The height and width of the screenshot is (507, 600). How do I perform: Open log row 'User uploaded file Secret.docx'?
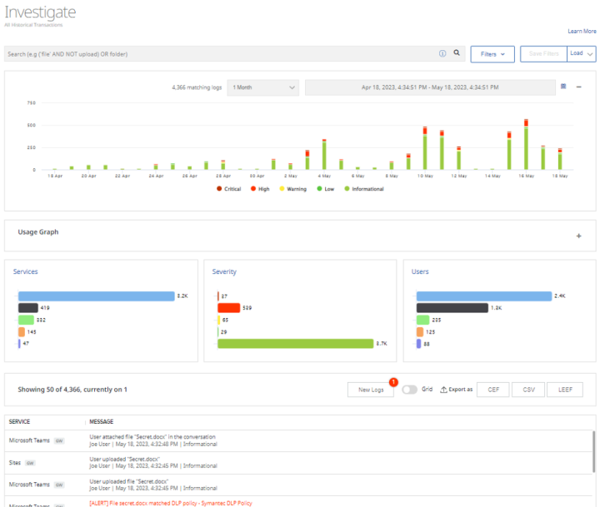tap(298, 485)
